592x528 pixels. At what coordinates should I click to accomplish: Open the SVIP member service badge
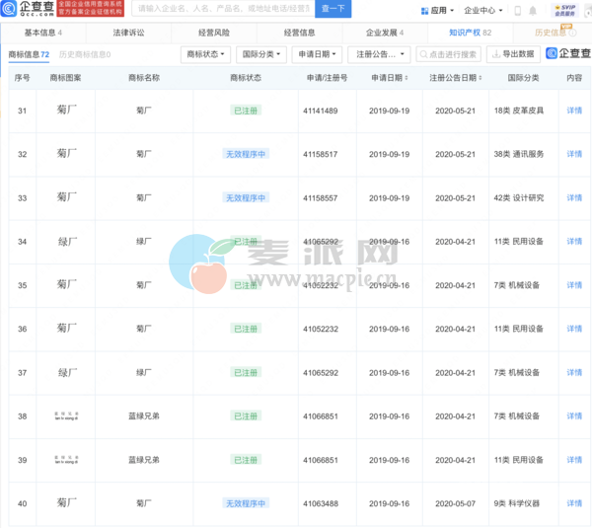(564, 10)
